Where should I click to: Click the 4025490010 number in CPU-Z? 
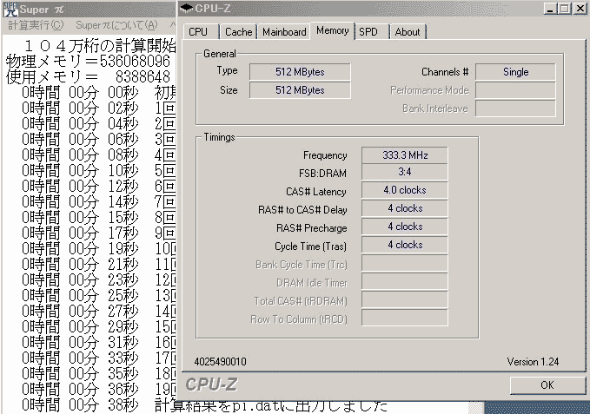(x=220, y=362)
